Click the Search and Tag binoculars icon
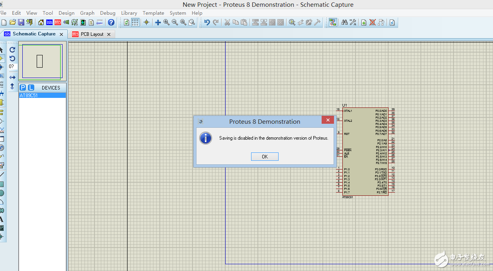Image resolution: width=493 pixels, height=271 pixels. 345,22
